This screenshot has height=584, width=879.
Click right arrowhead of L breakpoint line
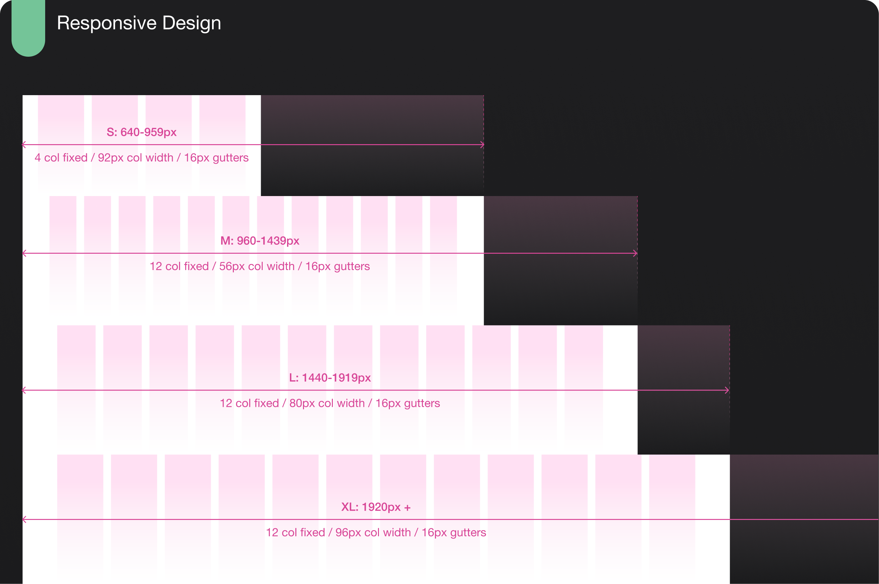(727, 390)
